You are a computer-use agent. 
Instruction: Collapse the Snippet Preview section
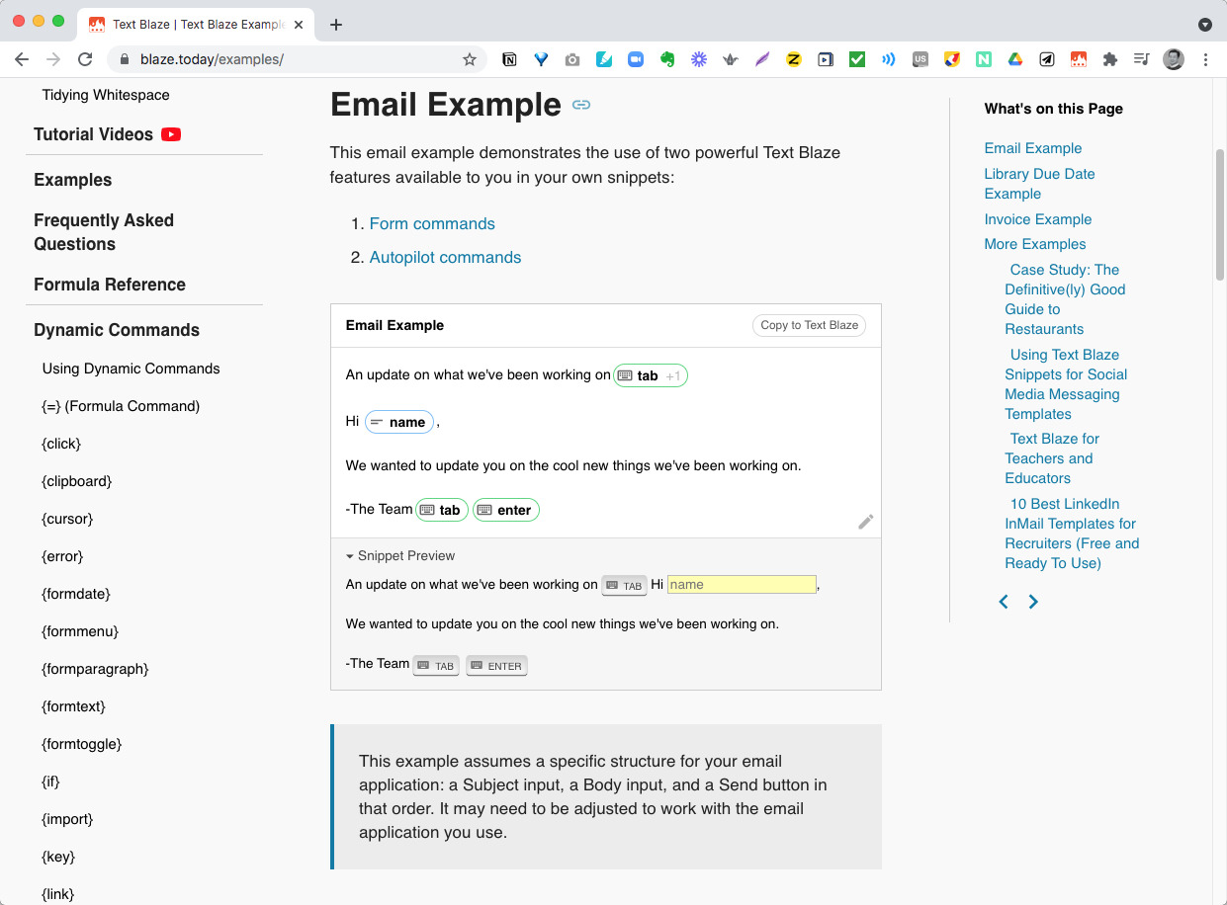coord(400,556)
